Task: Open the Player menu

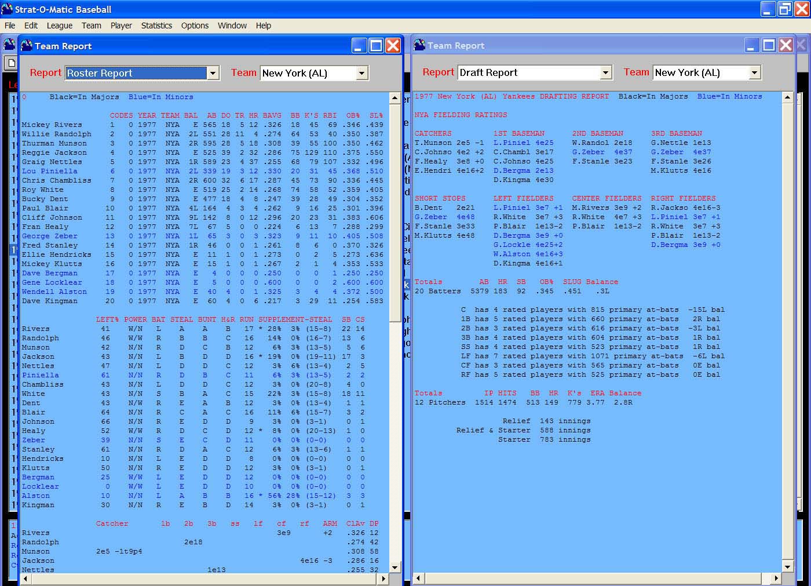Action: pos(121,26)
